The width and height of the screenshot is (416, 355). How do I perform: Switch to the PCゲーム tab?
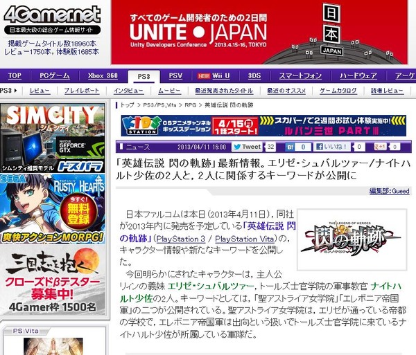55,75
